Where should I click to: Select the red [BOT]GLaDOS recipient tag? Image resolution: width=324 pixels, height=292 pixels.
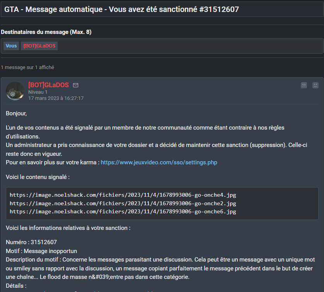pos(39,46)
